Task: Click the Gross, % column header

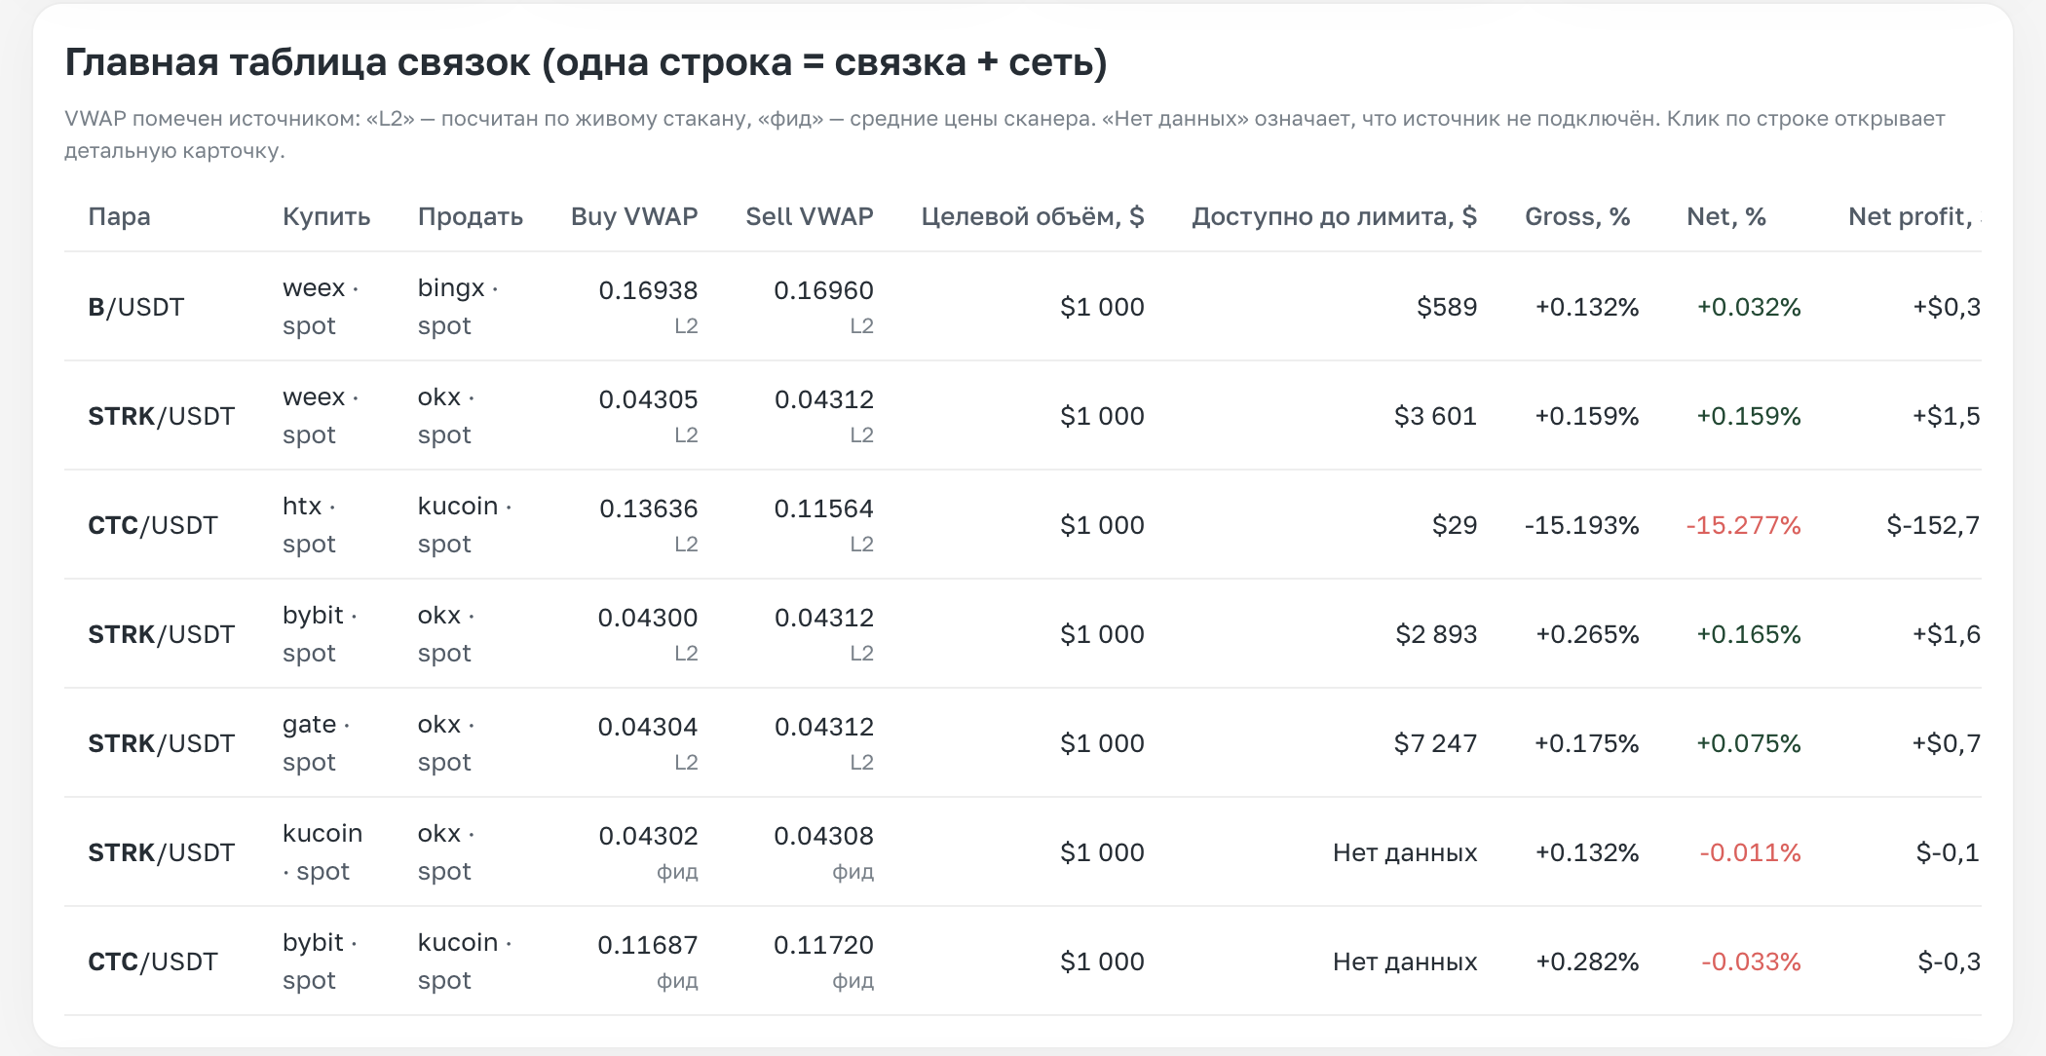Action: tap(1577, 216)
